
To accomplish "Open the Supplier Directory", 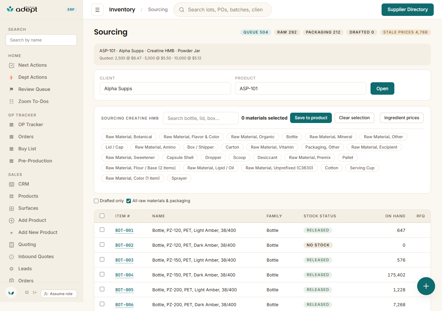I will point(407,10).
